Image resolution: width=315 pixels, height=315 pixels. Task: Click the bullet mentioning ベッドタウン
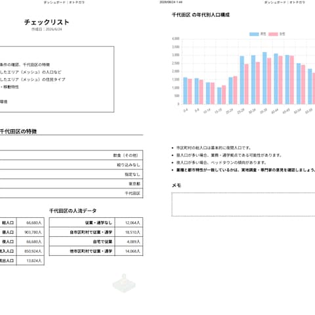pos(221,163)
